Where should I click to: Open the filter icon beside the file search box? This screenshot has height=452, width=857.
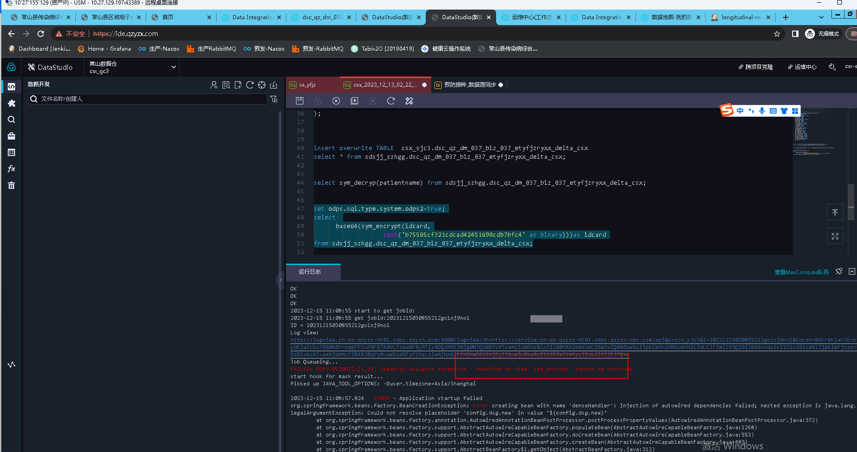(274, 99)
